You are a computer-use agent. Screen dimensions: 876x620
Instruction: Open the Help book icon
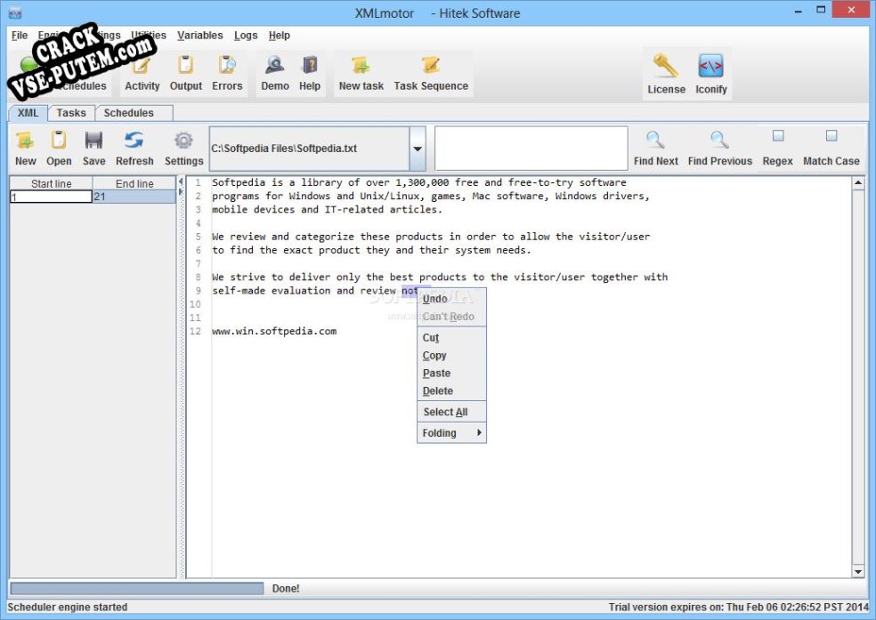point(310,73)
